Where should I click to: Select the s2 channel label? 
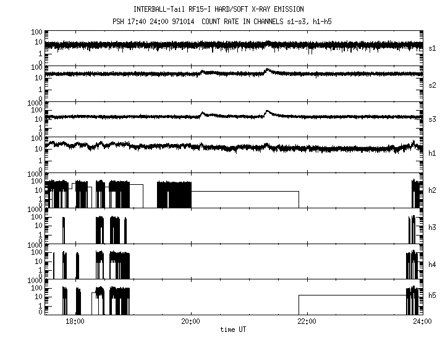click(x=433, y=85)
